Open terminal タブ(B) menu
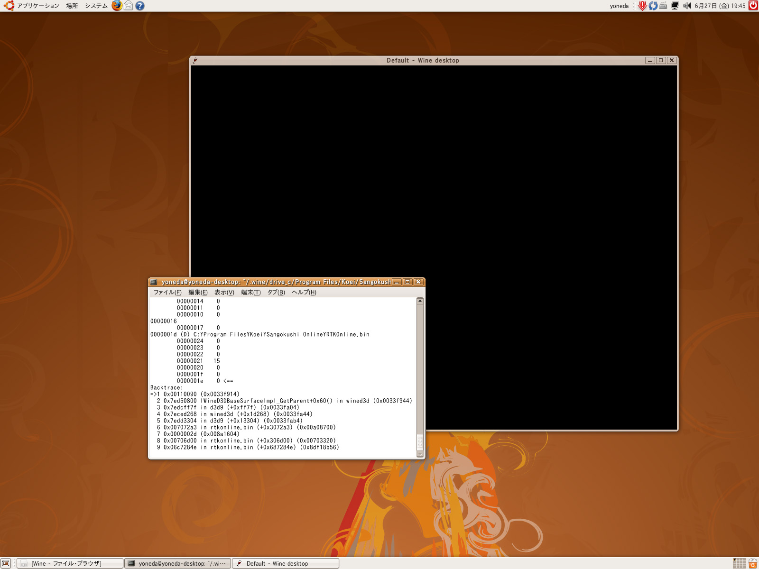The width and height of the screenshot is (759, 569). pos(276,292)
